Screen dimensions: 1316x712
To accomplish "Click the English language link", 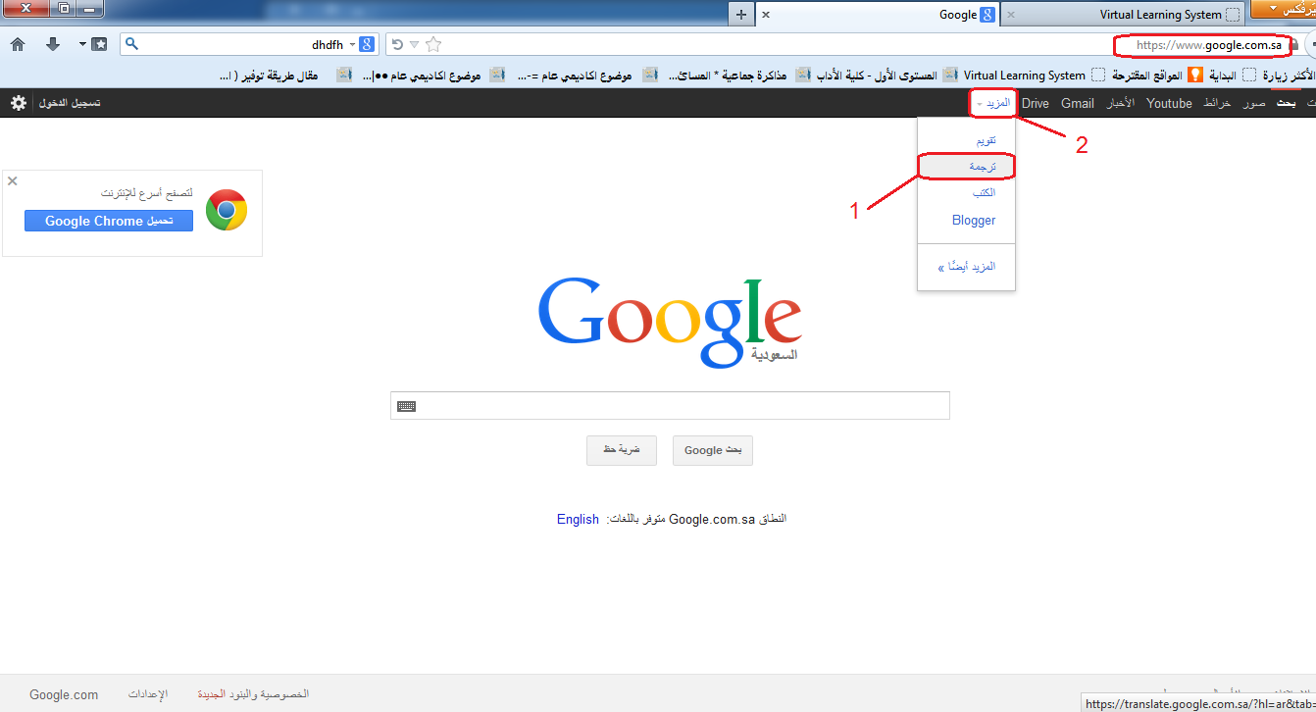I will (578, 519).
